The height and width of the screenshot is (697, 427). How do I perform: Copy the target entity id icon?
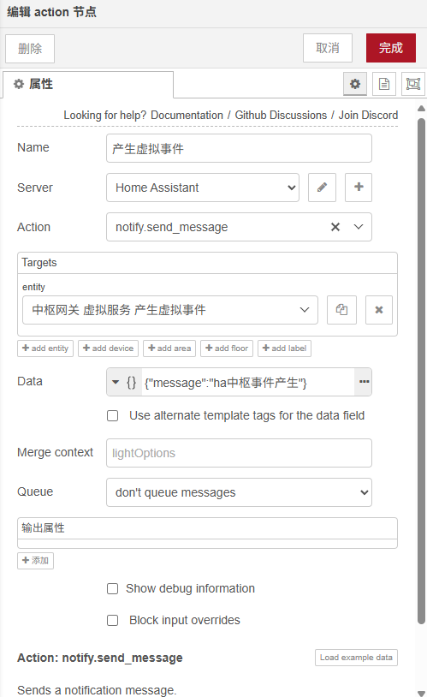click(341, 310)
